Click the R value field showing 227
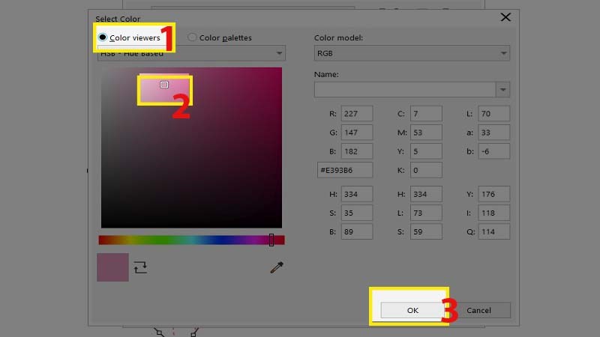 click(x=356, y=115)
